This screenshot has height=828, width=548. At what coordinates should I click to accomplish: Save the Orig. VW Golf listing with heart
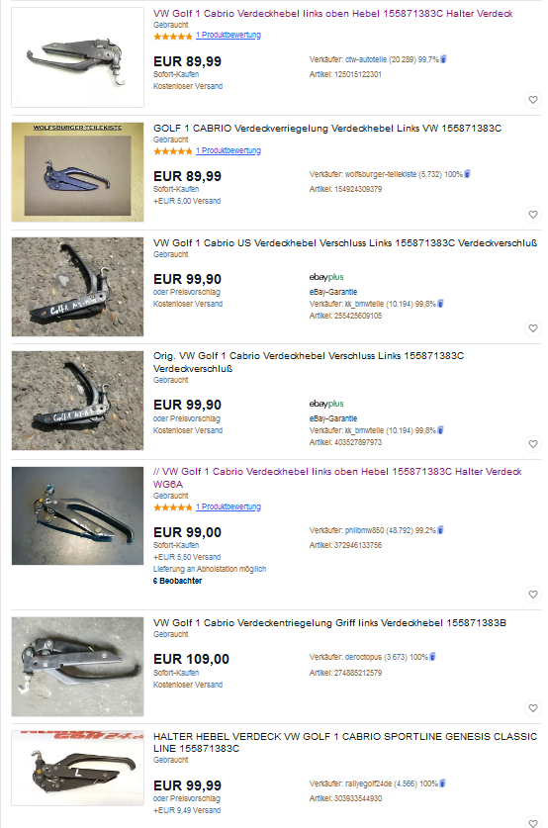[x=533, y=444]
